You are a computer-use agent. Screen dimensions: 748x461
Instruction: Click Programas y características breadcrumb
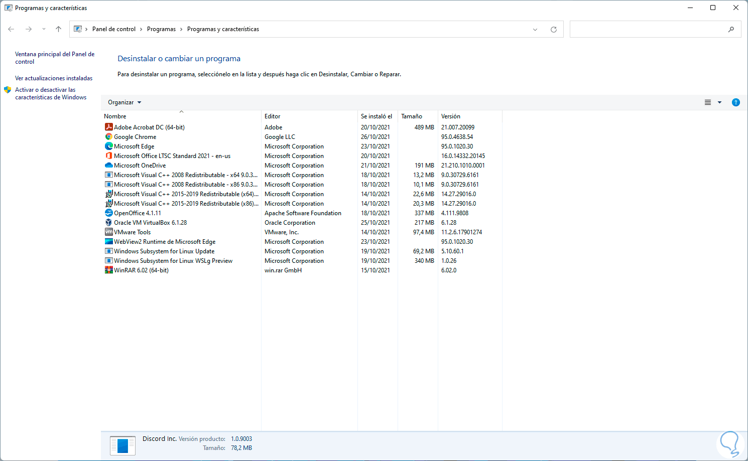pos(223,29)
